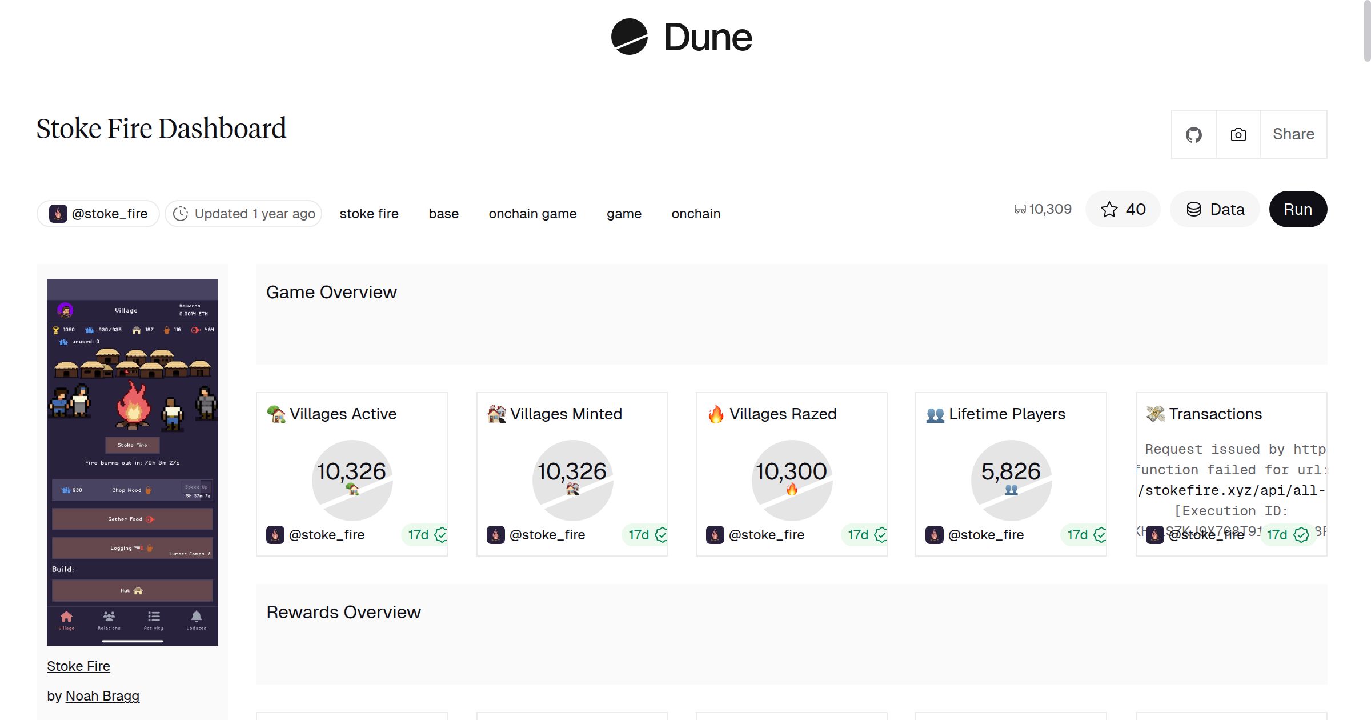
Task: Toggle the star to favorite this dashboard
Action: click(x=1109, y=209)
